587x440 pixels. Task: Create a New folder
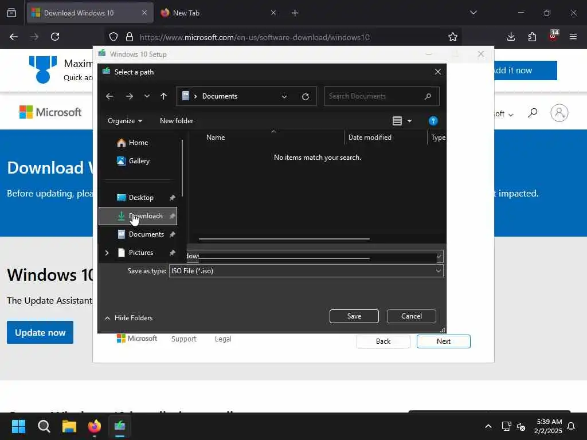point(177,120)
